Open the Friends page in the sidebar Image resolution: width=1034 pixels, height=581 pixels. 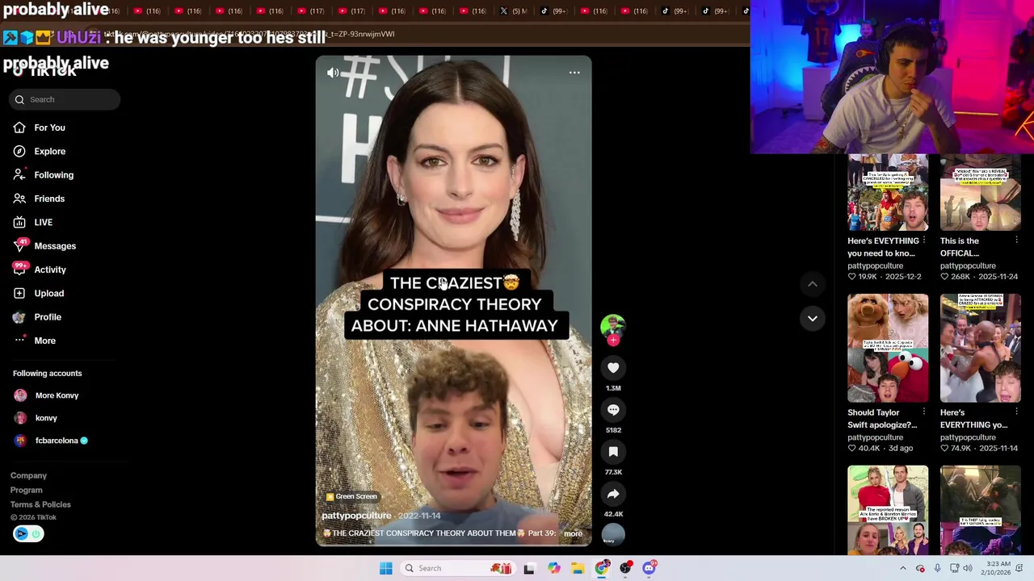(x=49, y=199)
